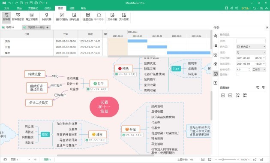Open the 进度 progress dropdown showing 无
Screen dimensions: 270x163
click(251, 52)
